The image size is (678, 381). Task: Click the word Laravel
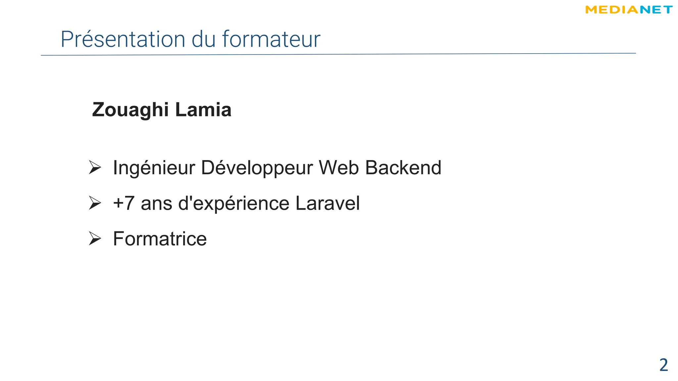[x=327, y=203]
